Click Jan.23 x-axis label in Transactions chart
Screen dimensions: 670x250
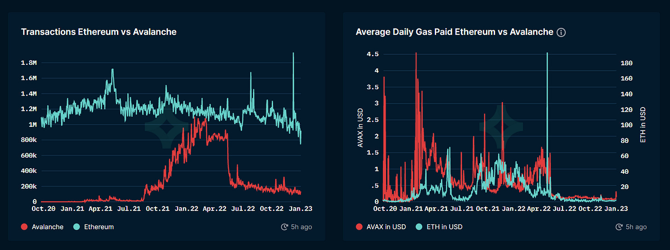pyautogui.click(x=300, y=209)
